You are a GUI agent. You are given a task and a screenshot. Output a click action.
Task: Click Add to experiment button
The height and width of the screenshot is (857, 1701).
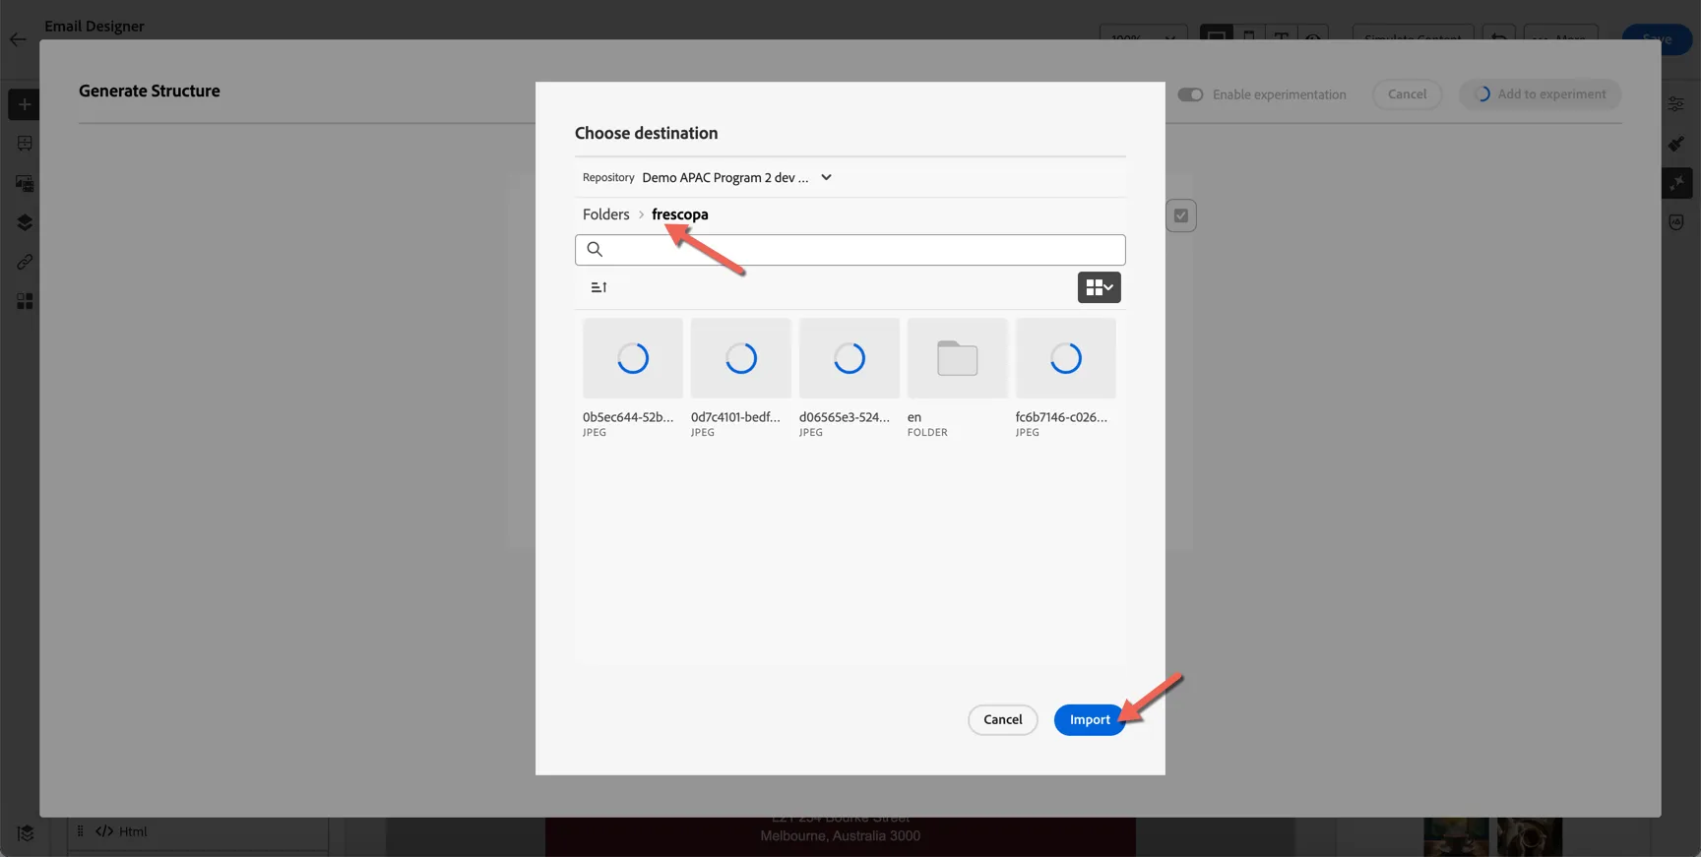point(1541,94)
